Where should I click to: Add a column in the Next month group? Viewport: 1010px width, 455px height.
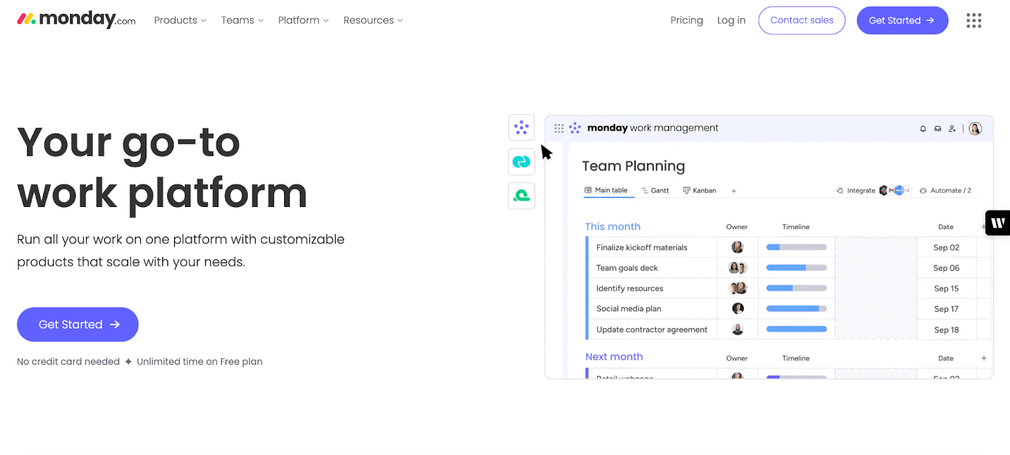(x=983, y=358)
